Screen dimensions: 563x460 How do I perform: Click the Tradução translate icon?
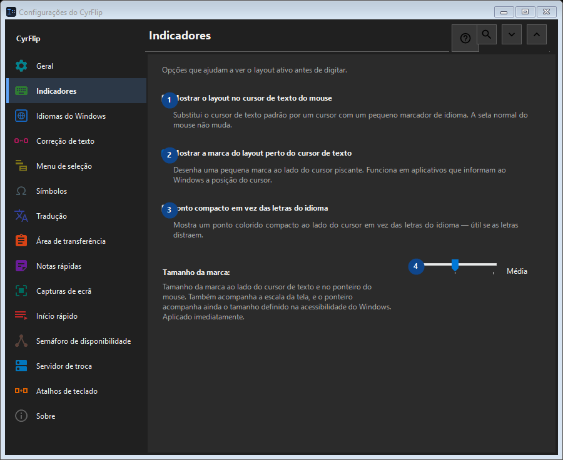[21, 216]
